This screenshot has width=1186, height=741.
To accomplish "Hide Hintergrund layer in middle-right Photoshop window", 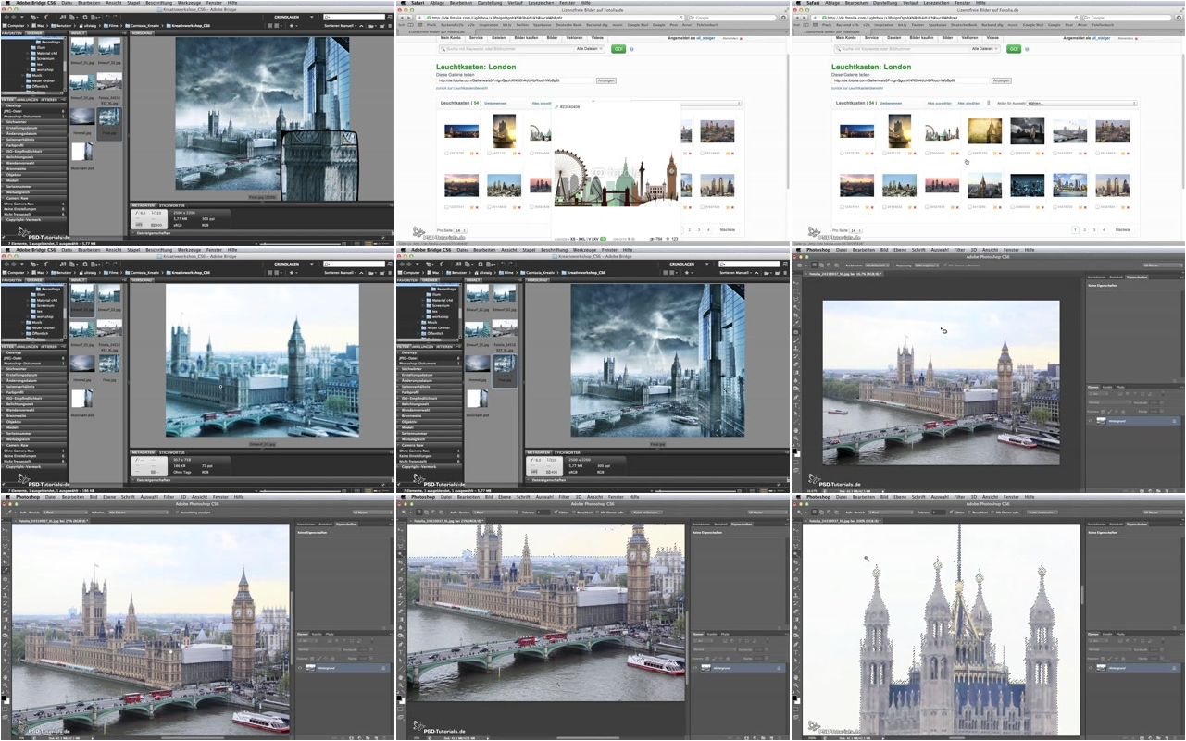I will (x=1091, y=421).
